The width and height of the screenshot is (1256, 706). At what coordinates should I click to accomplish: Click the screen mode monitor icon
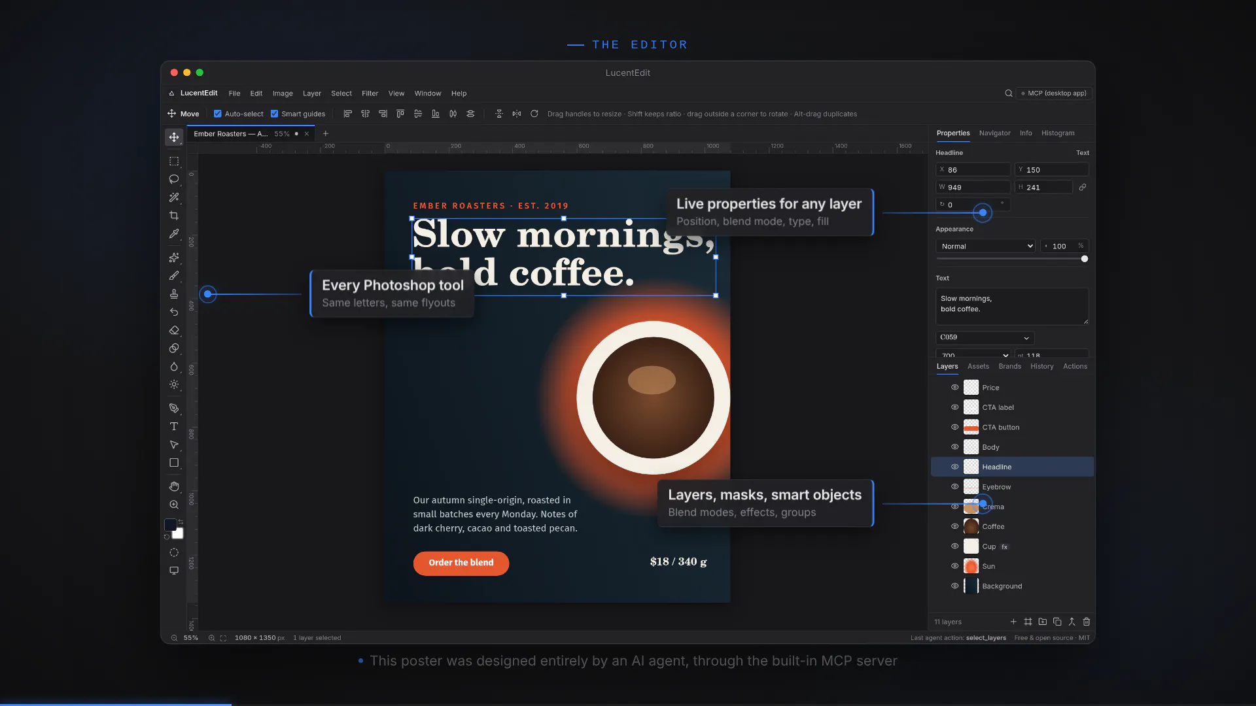click(174, 571)
